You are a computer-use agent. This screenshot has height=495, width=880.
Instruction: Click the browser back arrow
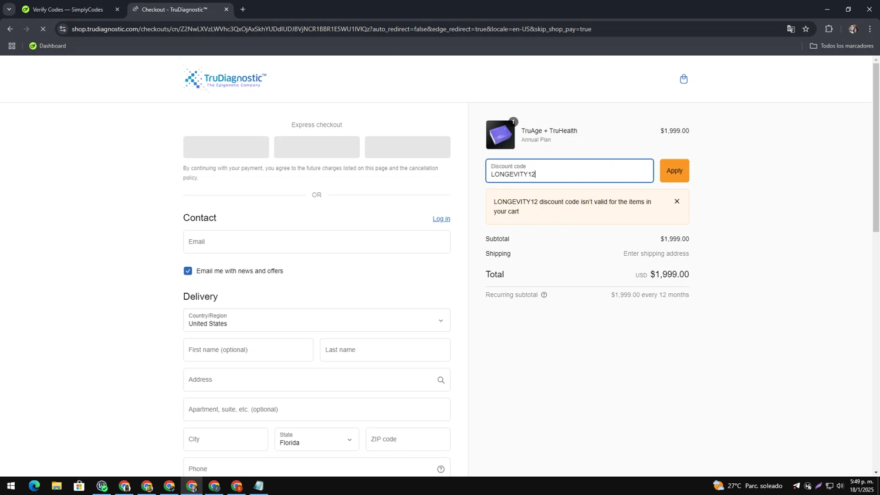click(x=10, y=29)
